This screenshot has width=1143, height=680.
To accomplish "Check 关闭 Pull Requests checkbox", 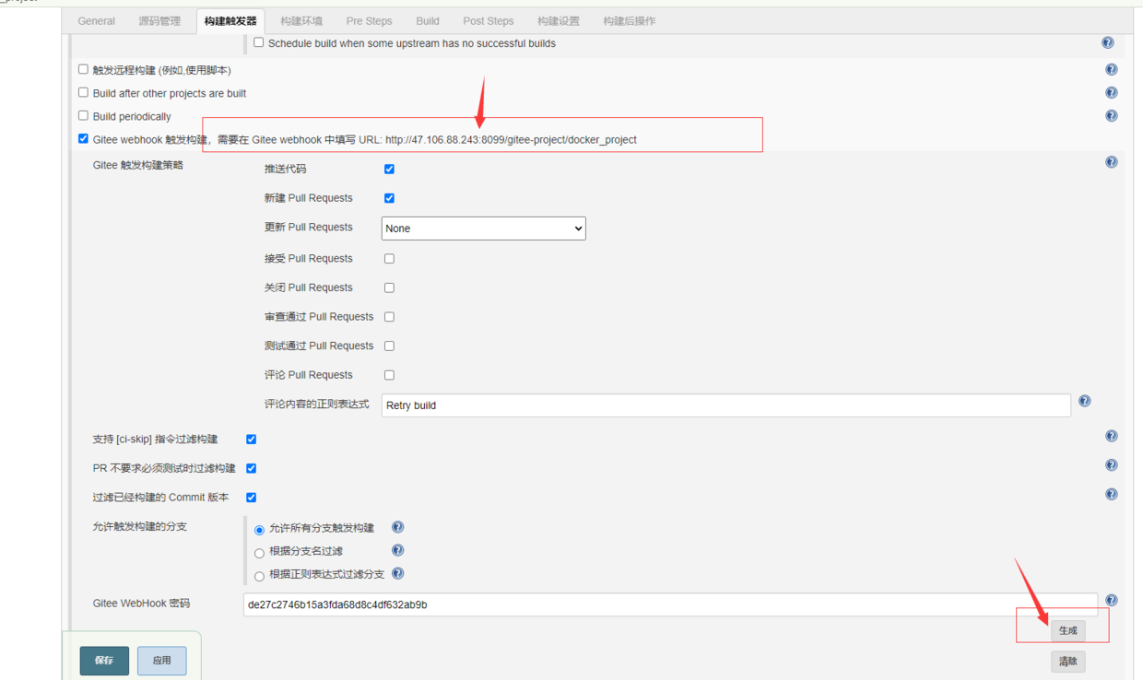I will [x=389, y=288].
